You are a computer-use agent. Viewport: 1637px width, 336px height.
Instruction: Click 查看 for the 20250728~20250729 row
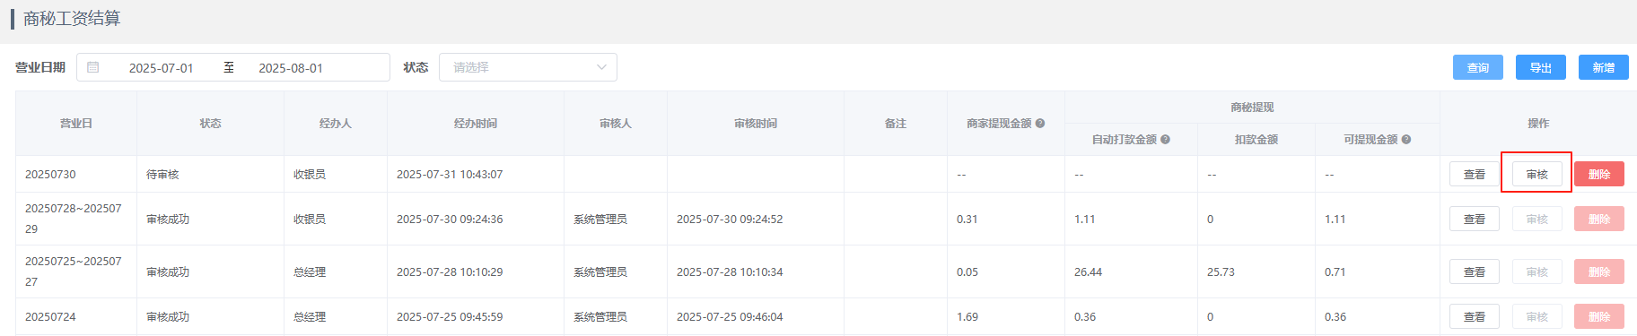click(1475, 219)
